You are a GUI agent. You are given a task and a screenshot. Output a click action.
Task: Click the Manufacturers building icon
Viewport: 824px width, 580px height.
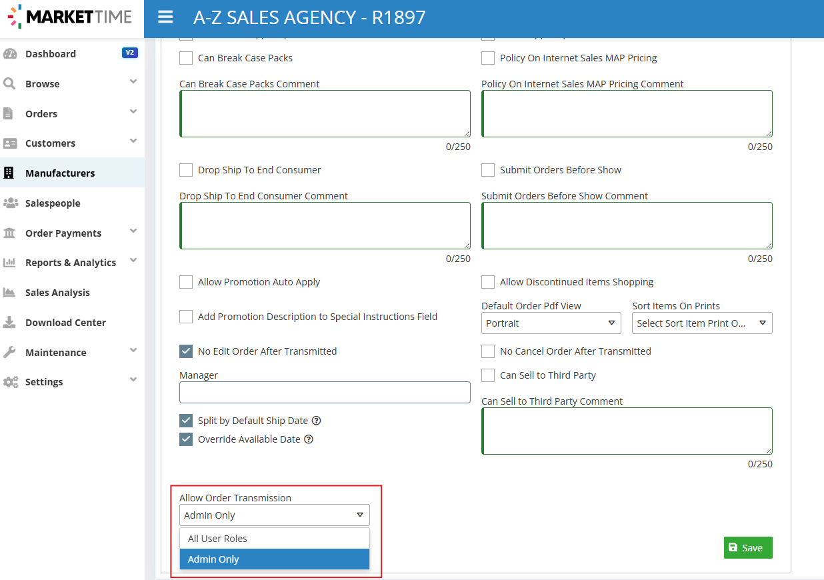click(9, 173)
